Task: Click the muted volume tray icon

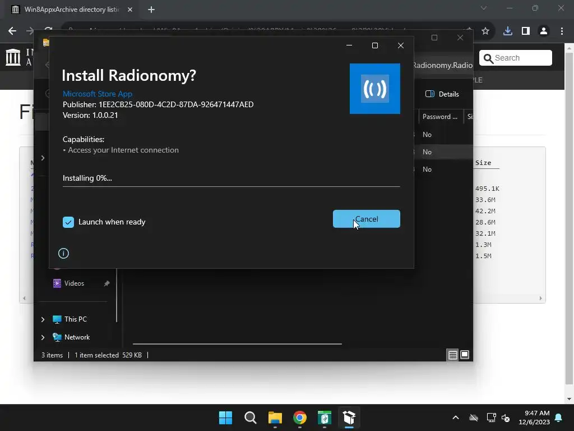Action: coord(506,418)
